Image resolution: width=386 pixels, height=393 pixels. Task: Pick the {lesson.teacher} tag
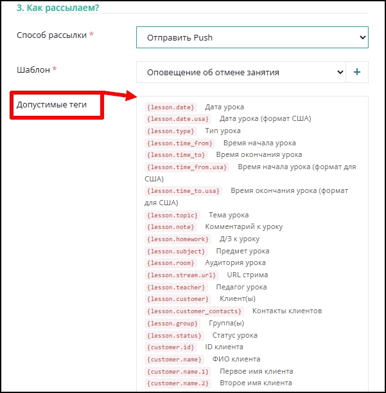tap(176, 288)
